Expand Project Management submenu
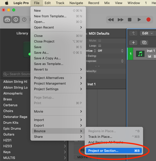Viewport: 156px width, 161px height. [x=58, y=83]
